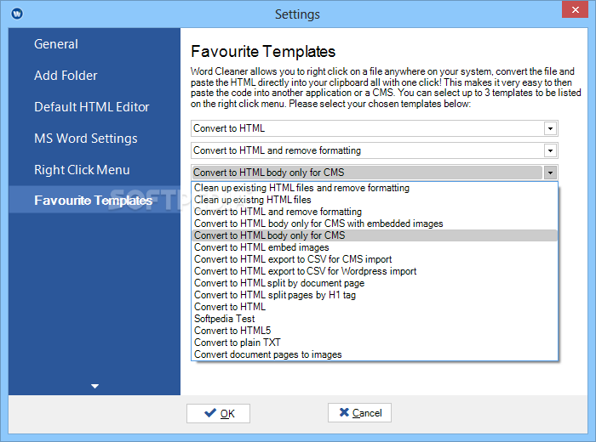Open MS Word Settings page

(86, 139)
